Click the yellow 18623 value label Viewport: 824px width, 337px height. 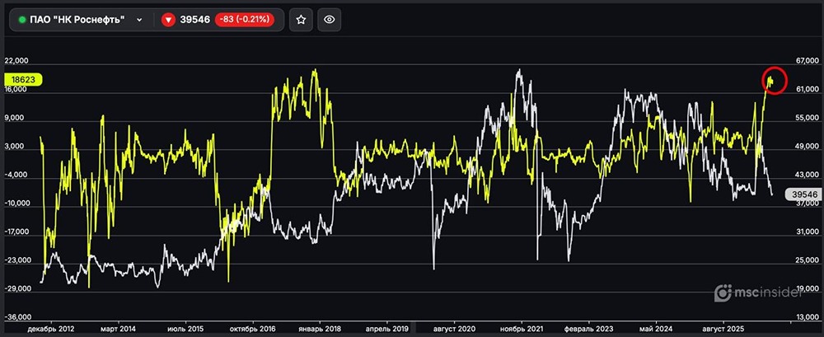point(23,79)
